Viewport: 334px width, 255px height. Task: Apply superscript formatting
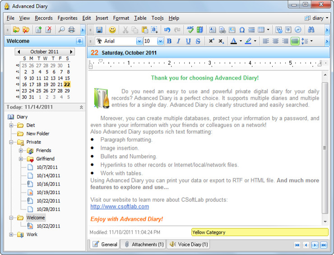211,41
